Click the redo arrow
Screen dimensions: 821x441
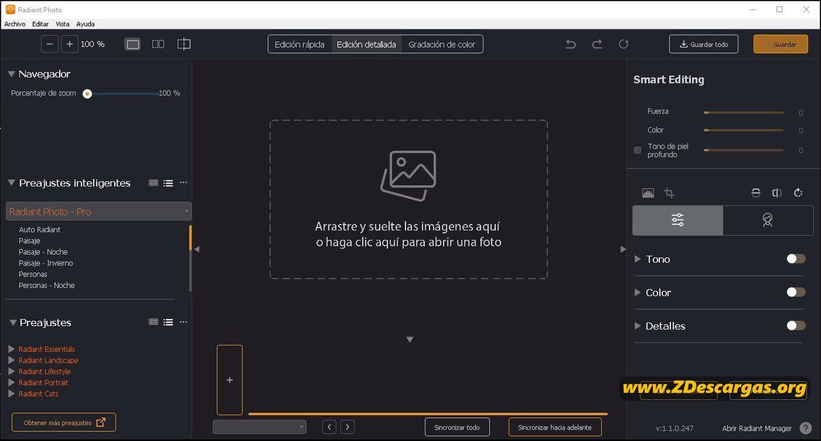click(597, 44)
